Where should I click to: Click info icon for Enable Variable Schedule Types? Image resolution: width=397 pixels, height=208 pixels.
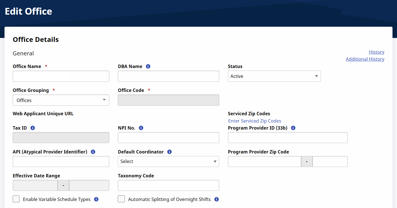coord(96,199)
